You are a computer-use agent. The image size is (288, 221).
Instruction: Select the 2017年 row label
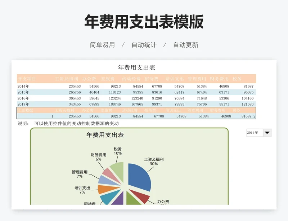pyautogui.click(x=23, y=104)
